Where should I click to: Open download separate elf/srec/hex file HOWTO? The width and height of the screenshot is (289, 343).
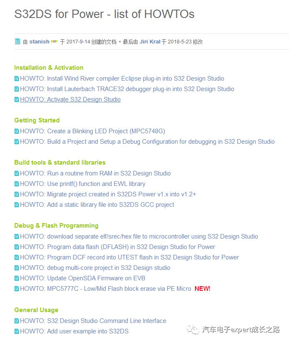(x=139, y=236)
